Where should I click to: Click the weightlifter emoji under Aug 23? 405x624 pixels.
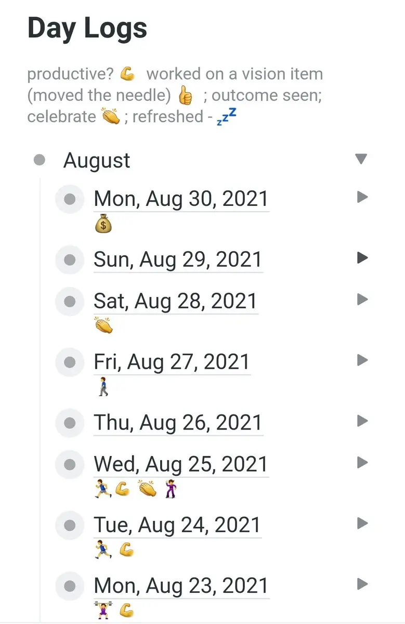pos(102,610)
